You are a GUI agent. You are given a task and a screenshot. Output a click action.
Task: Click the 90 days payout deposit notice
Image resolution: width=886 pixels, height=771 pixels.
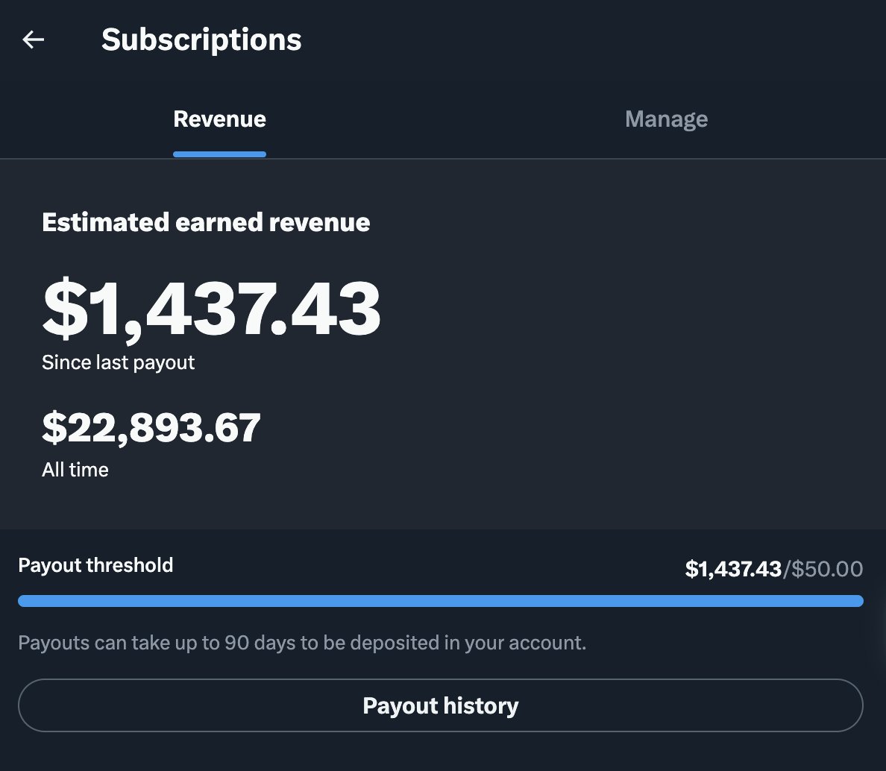[302, 643]
